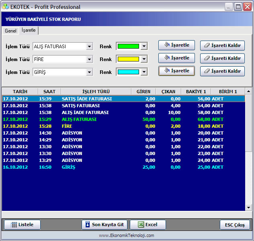Image resolution: width=254 pixels, height=241 pixels.
Task: Select the ADİSYON row at 14:29
Action: click(124, 140)
